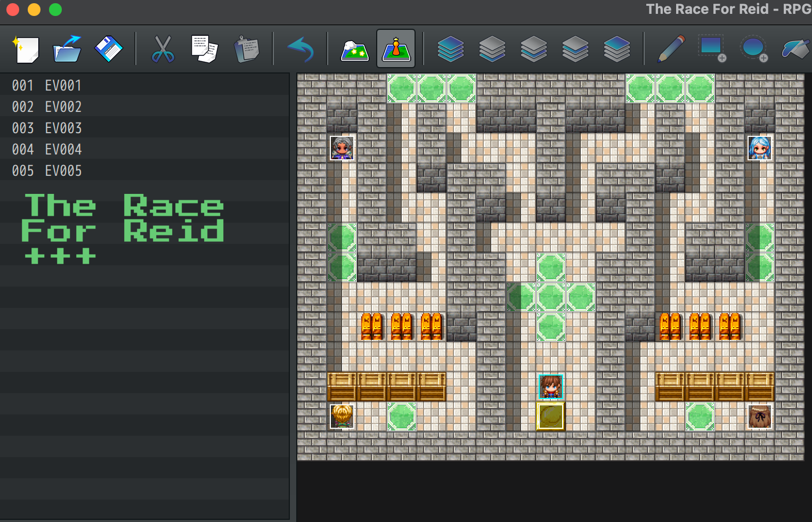Select the fourth layer icon in the toolbar
Screen dimensions: 812x522
(x=575, y=49)
